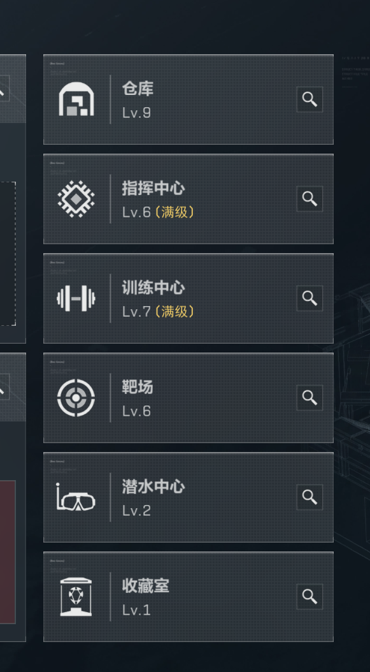Select the 靶场 title text
The height and width of the screenshot is (672, 370).
pyautogui.click(x=138, y=387)
